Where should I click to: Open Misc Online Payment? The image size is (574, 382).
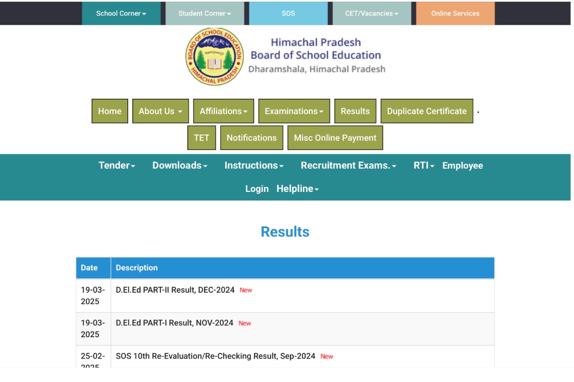point(335,138)
